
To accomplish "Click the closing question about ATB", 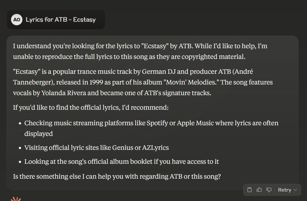I will [117, 176].
